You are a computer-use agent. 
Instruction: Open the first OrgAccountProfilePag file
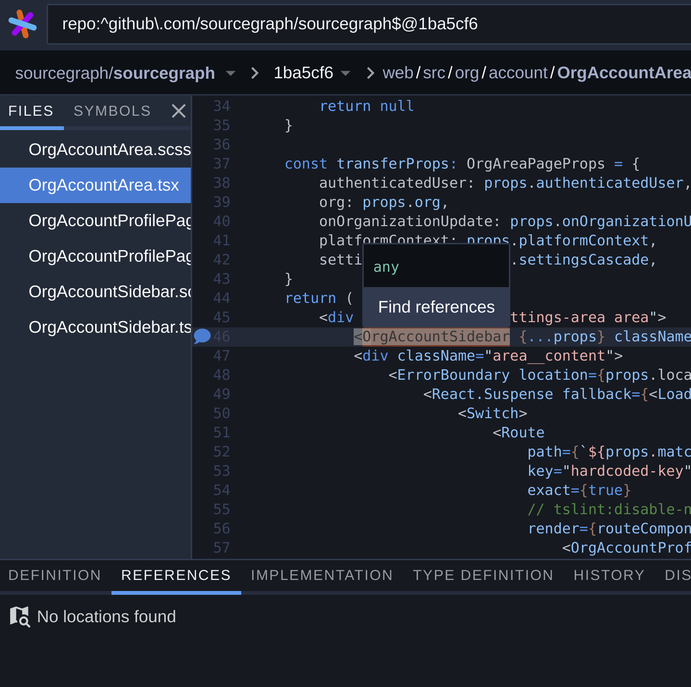pyautogui.click(x=96, y=221)
